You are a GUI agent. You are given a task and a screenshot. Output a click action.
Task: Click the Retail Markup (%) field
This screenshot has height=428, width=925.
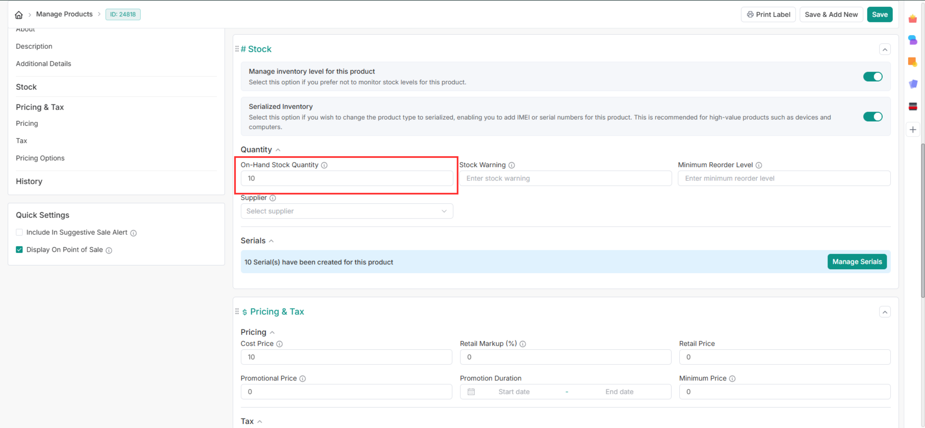[566, 357]
